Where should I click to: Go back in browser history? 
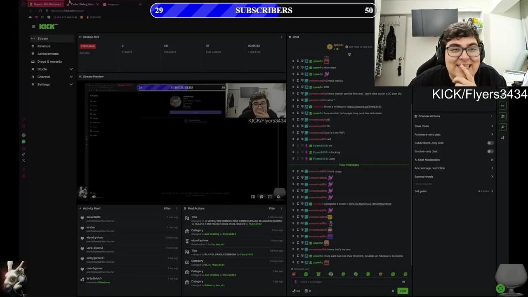pyautogui.click(x=30, y=11)
